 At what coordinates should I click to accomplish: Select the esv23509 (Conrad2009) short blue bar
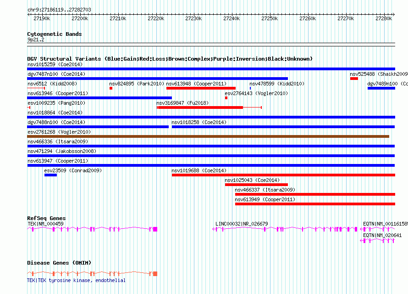[x=50, y=175]
